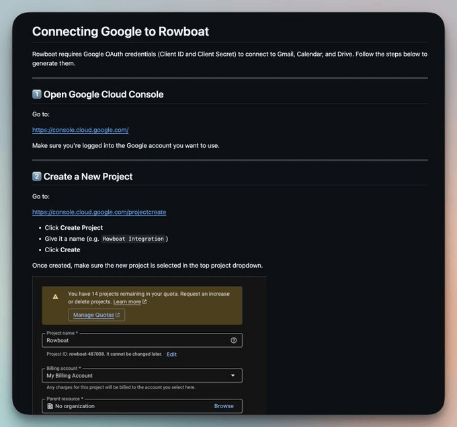
Task: Edit the project ID
Action: (171, 354)
